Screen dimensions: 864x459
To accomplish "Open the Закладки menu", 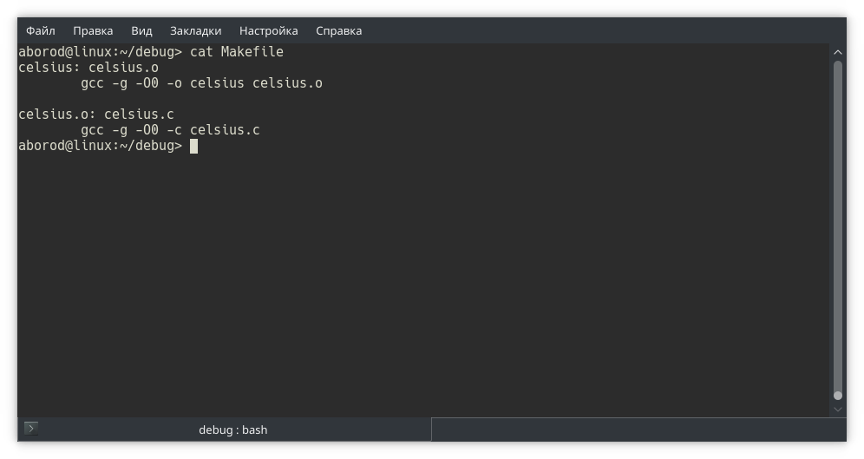I will point(195,30).
